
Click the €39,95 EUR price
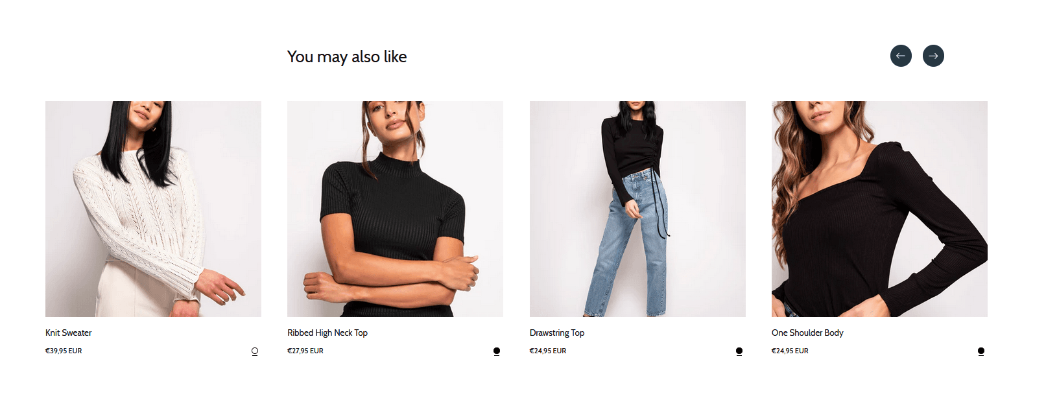coord(64,351)
